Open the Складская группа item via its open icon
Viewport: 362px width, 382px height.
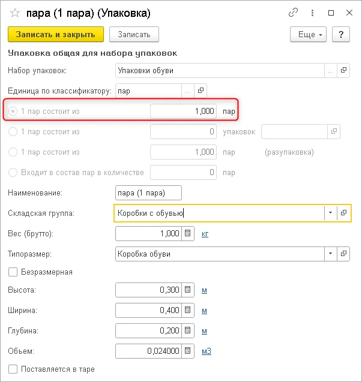(x=343, y=213)
